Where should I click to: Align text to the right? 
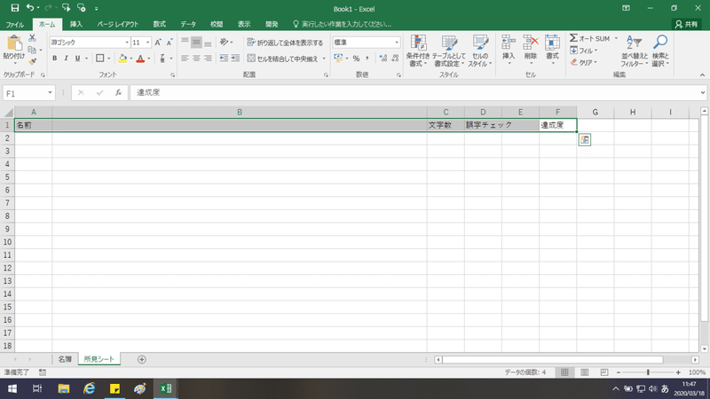[x=208, y=59]
